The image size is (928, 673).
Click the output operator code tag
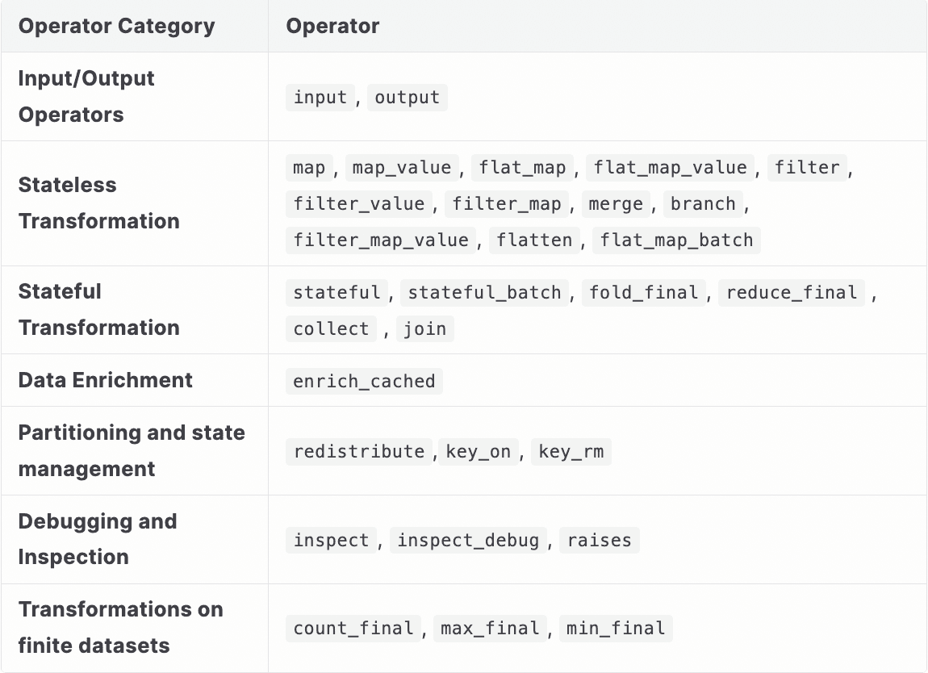tap(408, 98)
